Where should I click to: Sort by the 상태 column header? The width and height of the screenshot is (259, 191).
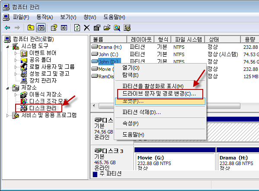tap(223, 39)
